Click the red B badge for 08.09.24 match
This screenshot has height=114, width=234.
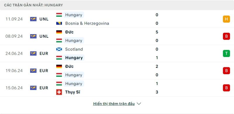click(x=226, y=36)
